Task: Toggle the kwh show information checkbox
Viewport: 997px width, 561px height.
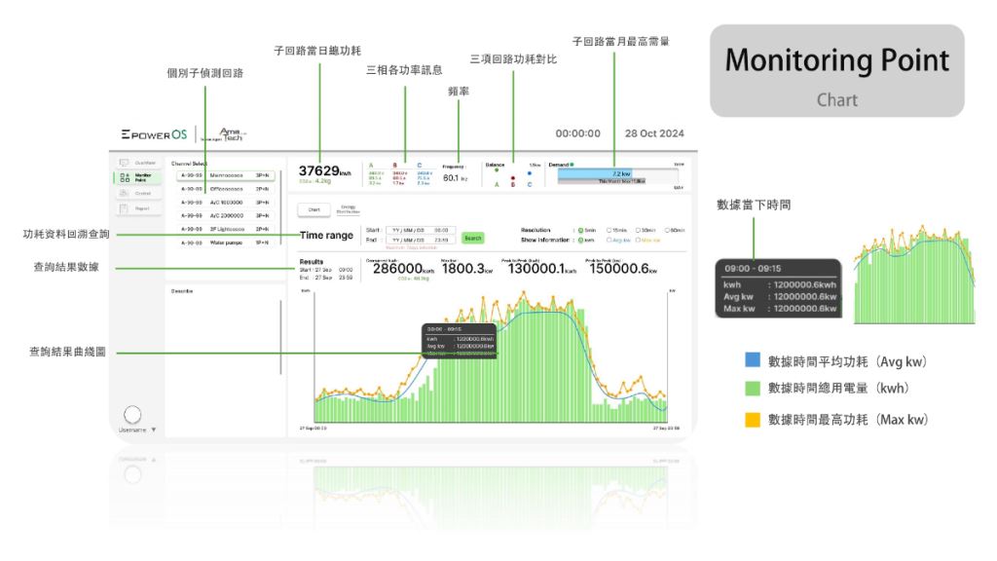Action: tap(580, 240)
